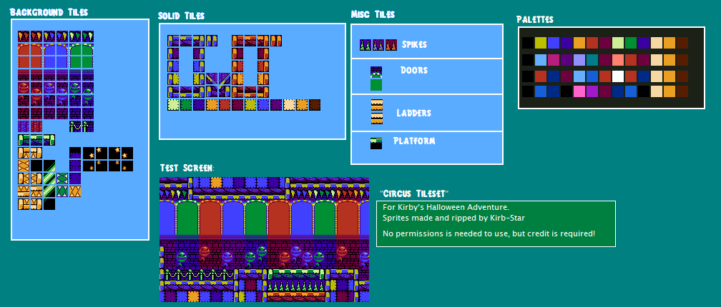Pick the green pipe strip in Background Tiles
Viewport: 721px width, 307px height.
pos(36,139)
